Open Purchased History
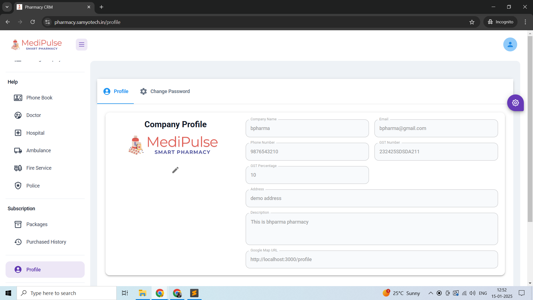The image size is (533, 300). [46, 242]
